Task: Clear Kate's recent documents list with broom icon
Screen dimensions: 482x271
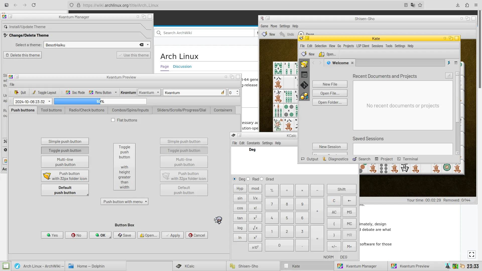Action: [x=449, y=76]
